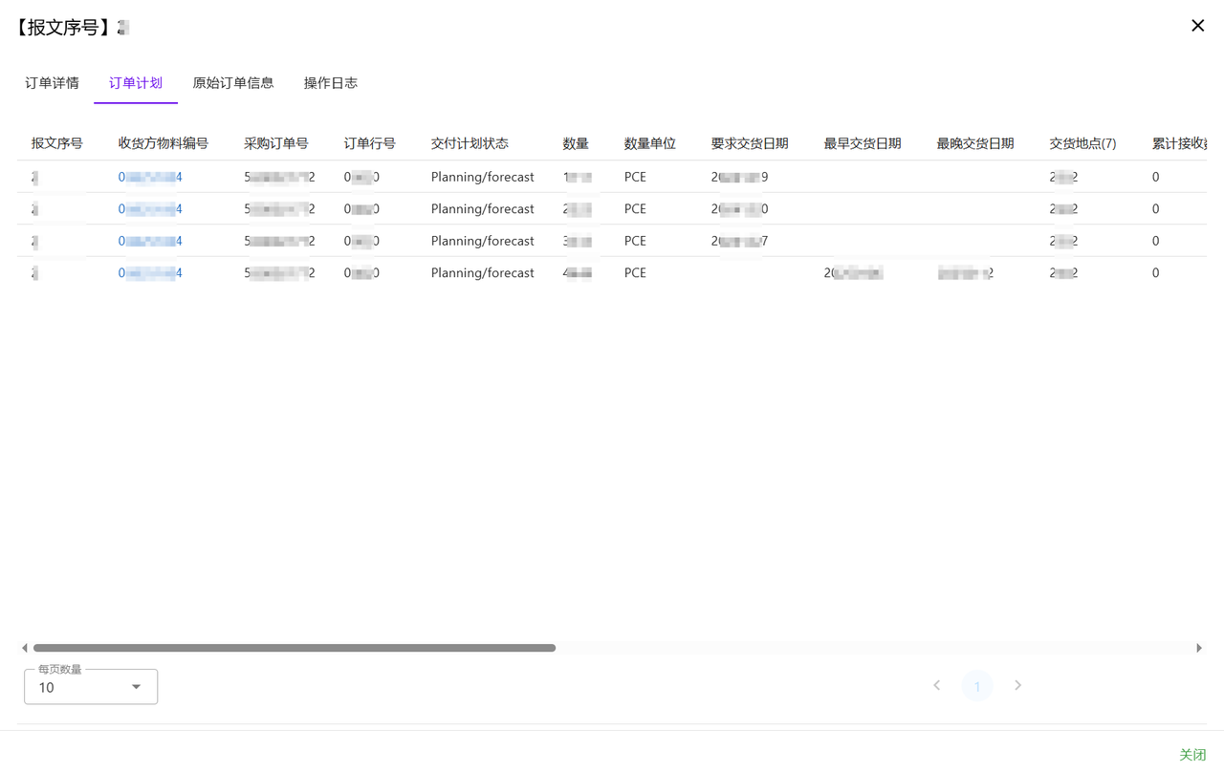Switch to the 订单详情 tab

[52, 83]
